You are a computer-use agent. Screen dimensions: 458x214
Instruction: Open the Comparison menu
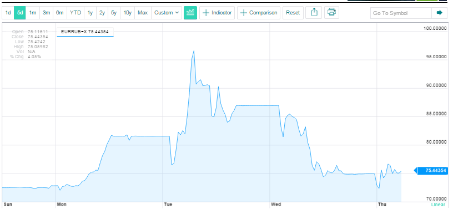click(259, 13)
